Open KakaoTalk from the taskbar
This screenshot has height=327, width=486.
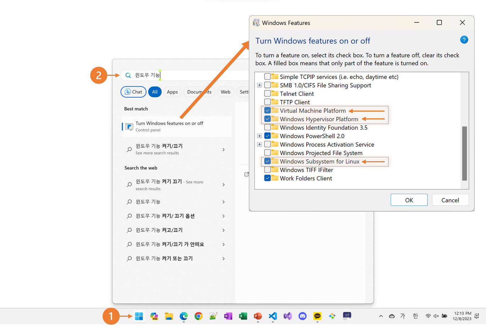click(x=317, y=316)
